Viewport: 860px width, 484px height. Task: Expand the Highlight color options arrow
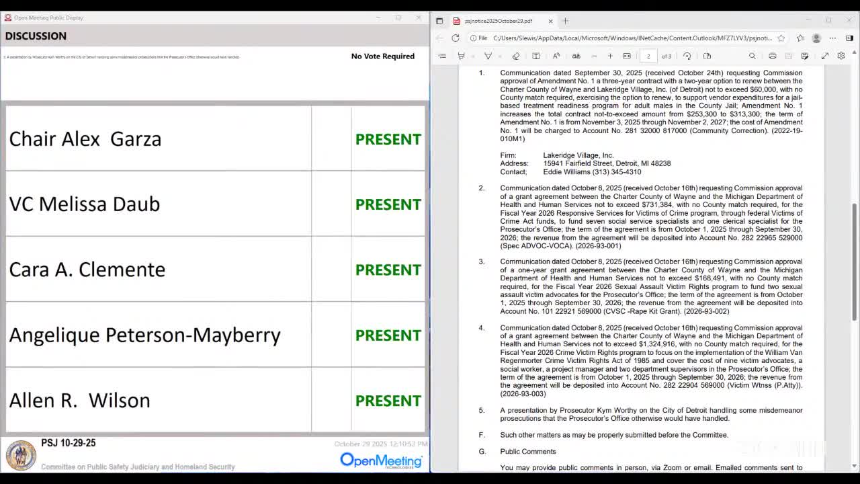pyautogui.click(x=472, y=56)
